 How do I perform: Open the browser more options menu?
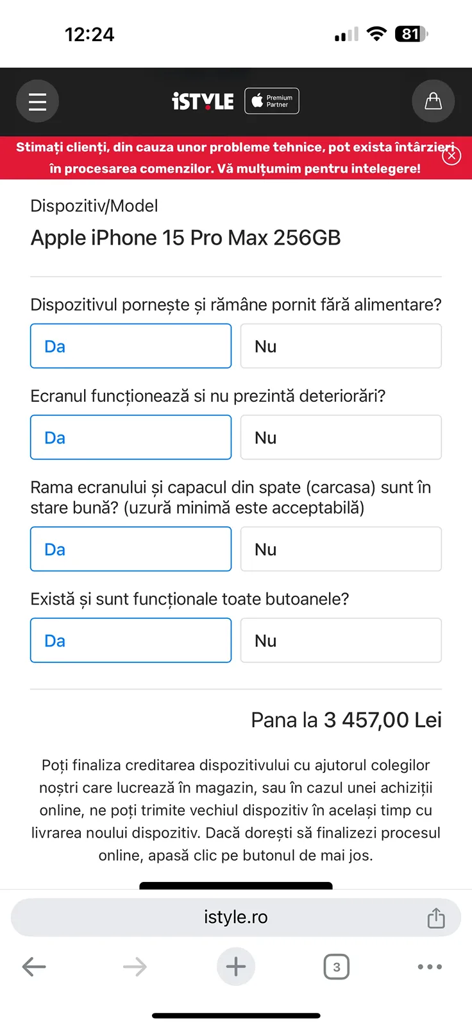[430, 967]
